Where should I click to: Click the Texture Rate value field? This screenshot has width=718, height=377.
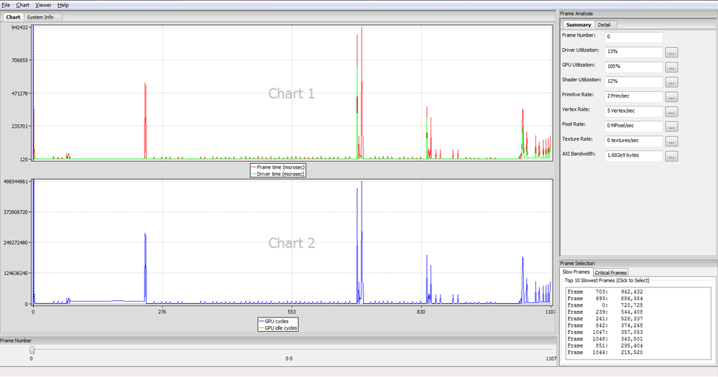634,141
